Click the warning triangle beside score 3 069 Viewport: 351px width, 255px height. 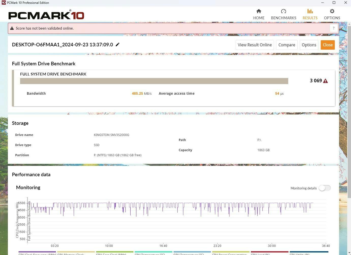point(325,81)
